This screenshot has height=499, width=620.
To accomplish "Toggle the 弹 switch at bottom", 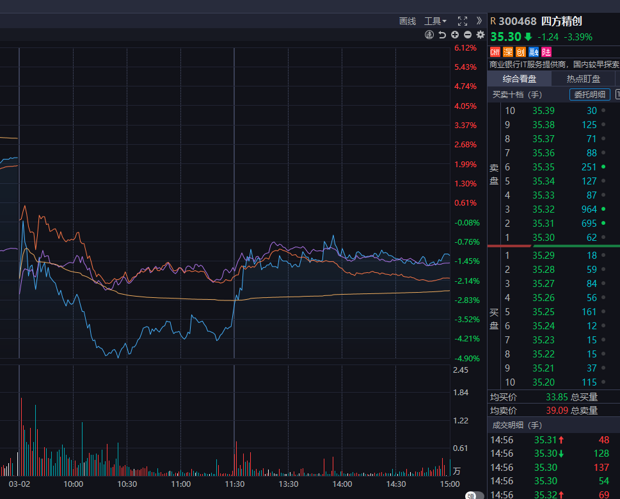I will (x=474, y=495).
